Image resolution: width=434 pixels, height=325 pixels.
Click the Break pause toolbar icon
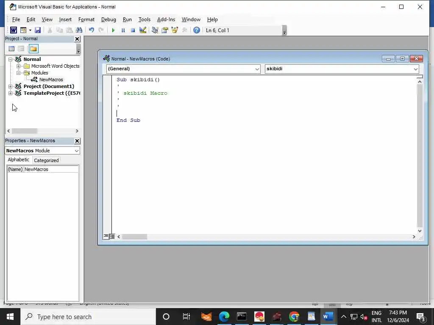(123, 30)
